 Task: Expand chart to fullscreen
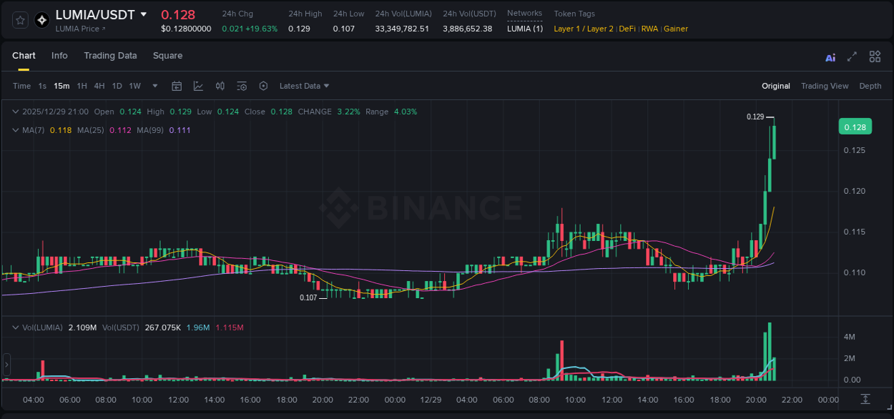tap(851, 56)
